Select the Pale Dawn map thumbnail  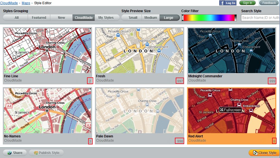click(x=140, y=111)
